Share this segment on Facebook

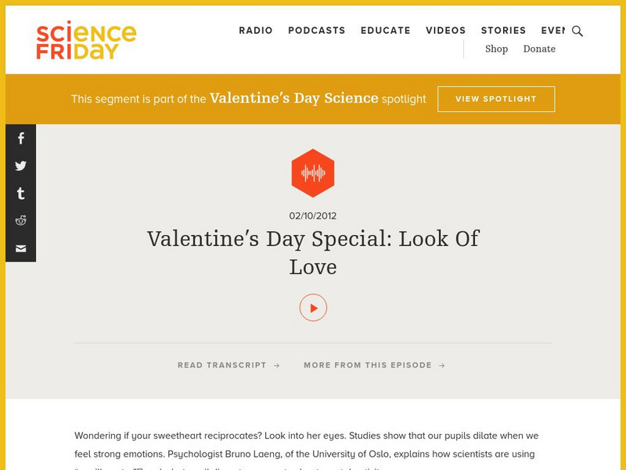[21, 139]
